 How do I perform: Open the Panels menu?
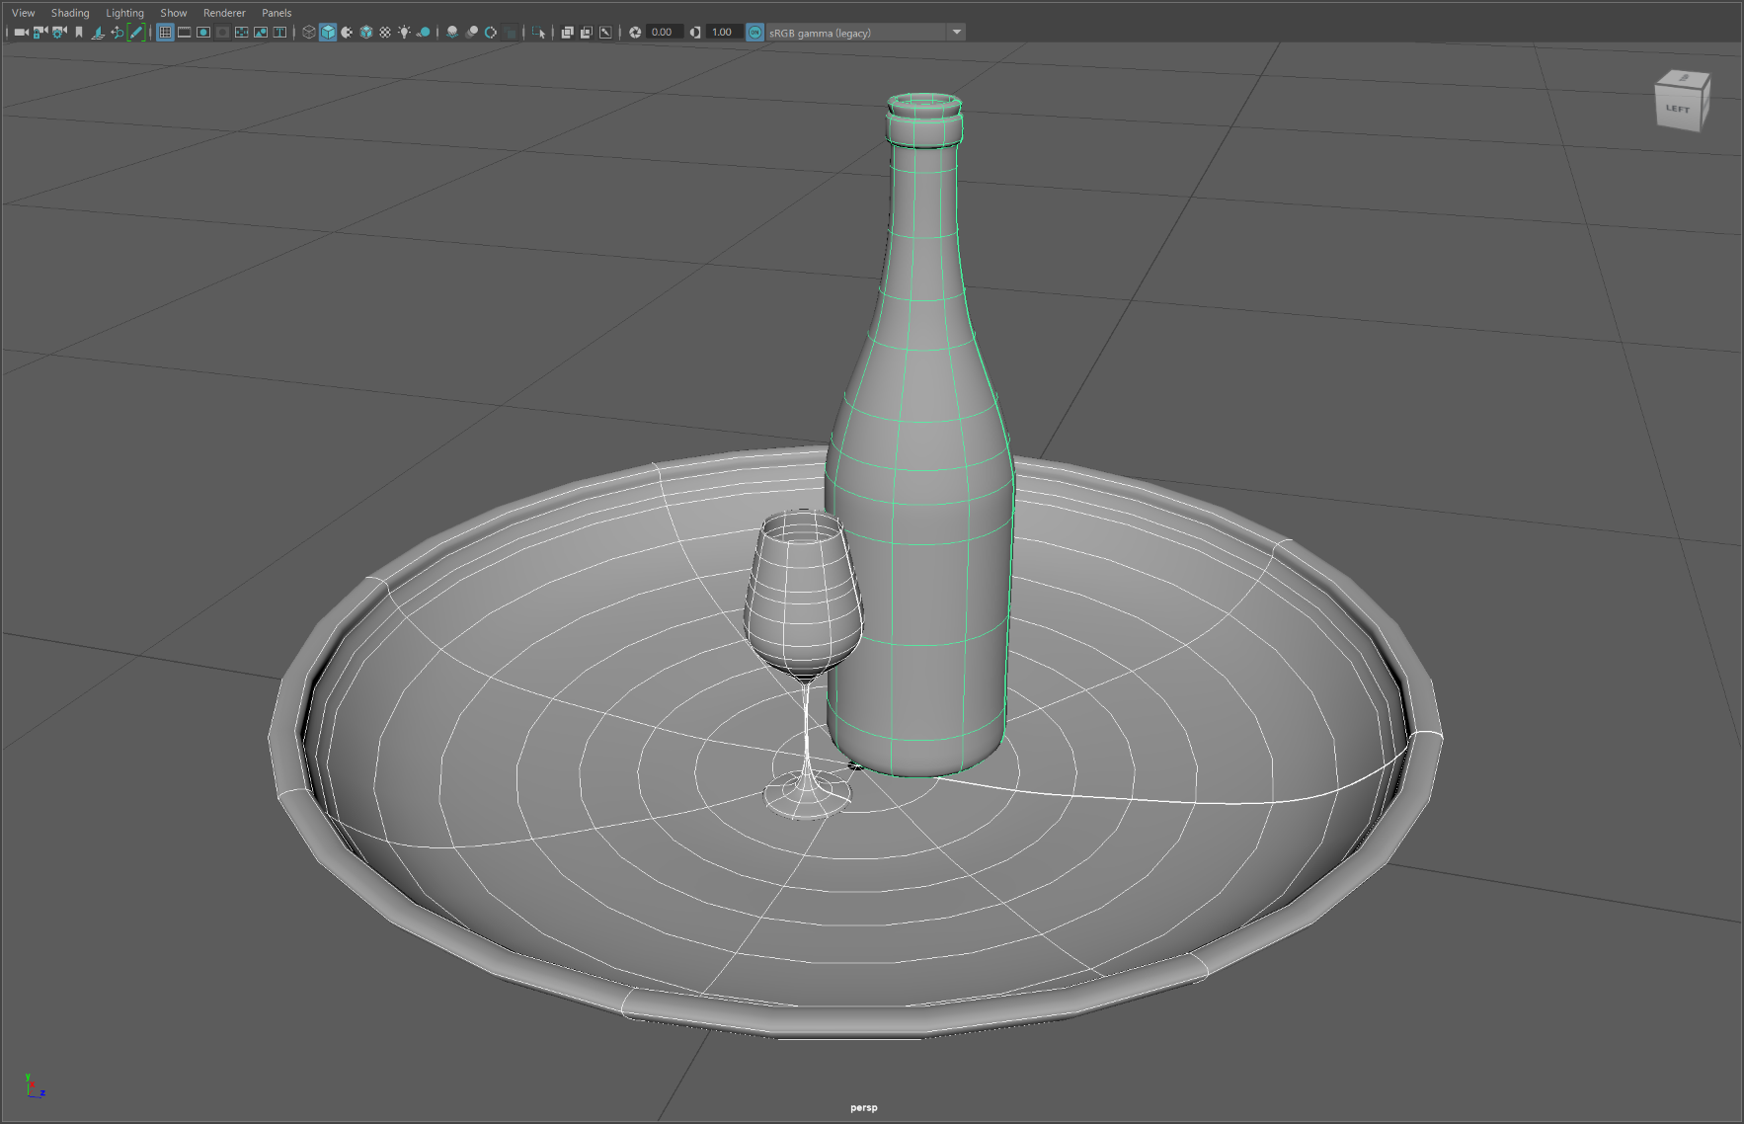click(277, 13)
